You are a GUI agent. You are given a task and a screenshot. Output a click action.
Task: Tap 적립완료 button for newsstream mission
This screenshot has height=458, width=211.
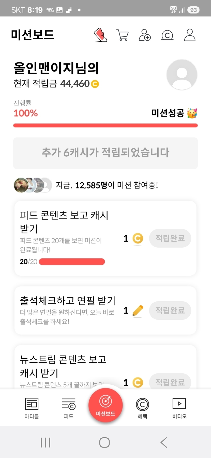[170, 382]
